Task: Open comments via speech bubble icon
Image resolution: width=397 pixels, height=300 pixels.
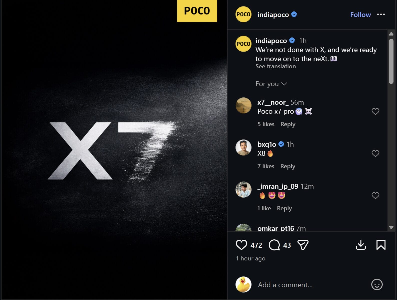Action: pos(274,245)
